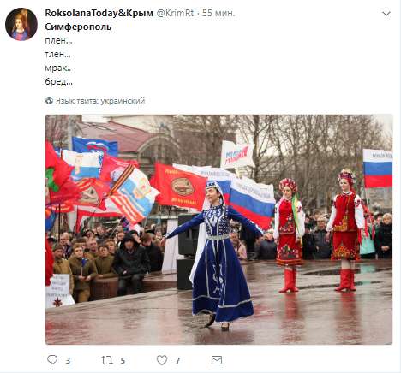The image size is (401, 373).
Task: Retweet this post using the arrows icon
Action: coord(107,360)
